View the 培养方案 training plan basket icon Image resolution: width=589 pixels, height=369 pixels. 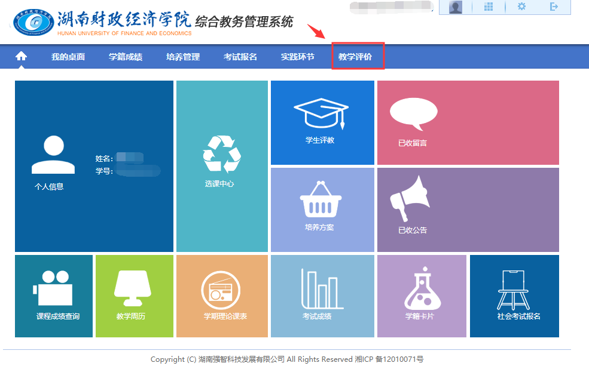click(322, 208)
